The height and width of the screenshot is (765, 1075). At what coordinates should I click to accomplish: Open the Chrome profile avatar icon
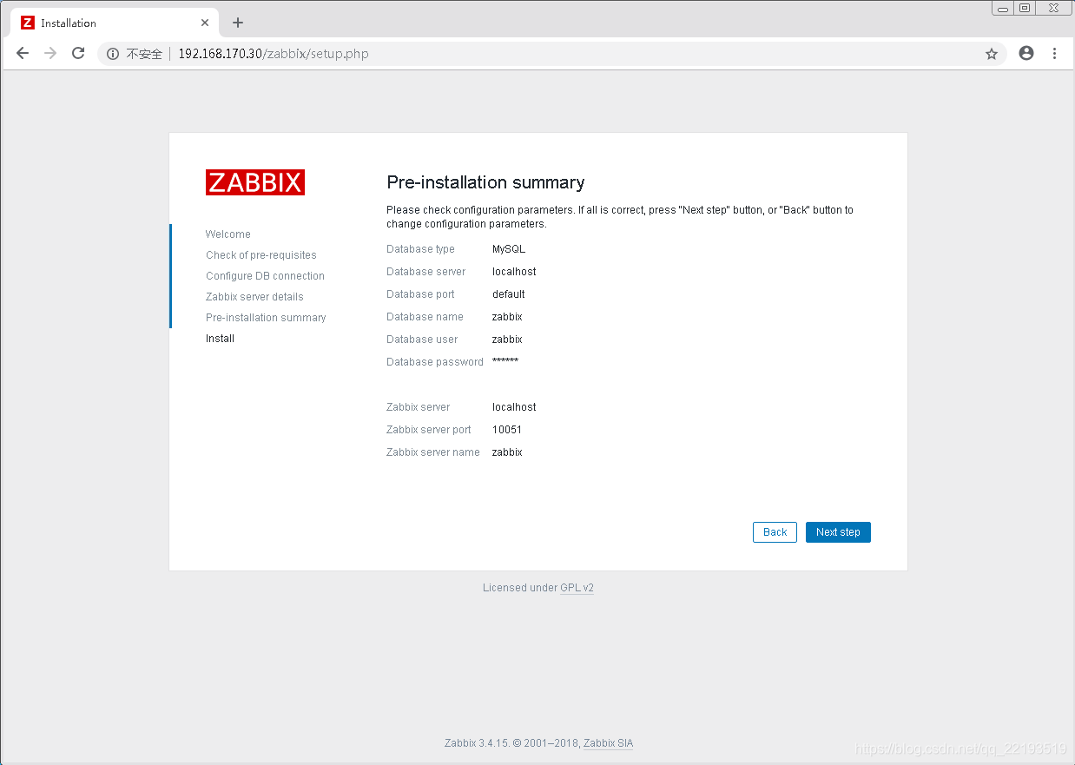coord(1026,53)
